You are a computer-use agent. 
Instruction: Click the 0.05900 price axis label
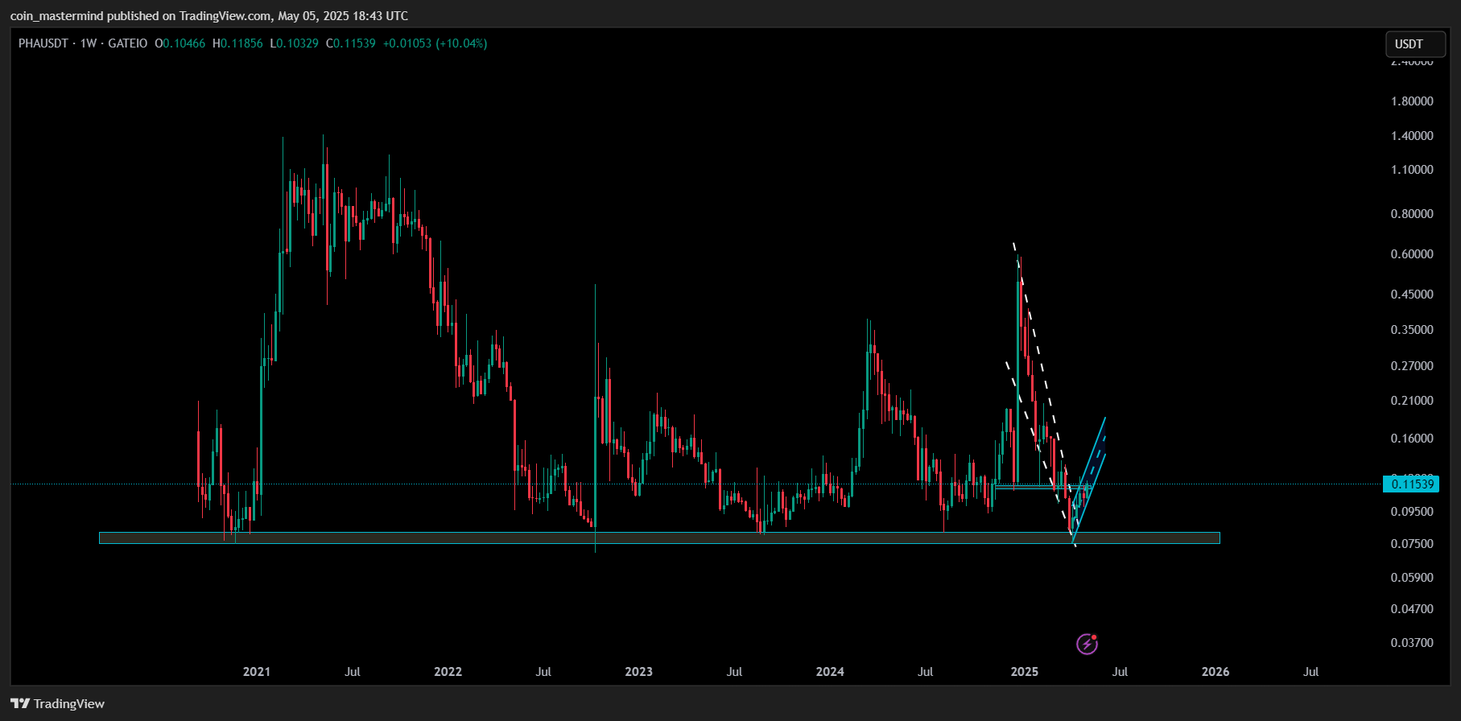[x=1412, y=578]
